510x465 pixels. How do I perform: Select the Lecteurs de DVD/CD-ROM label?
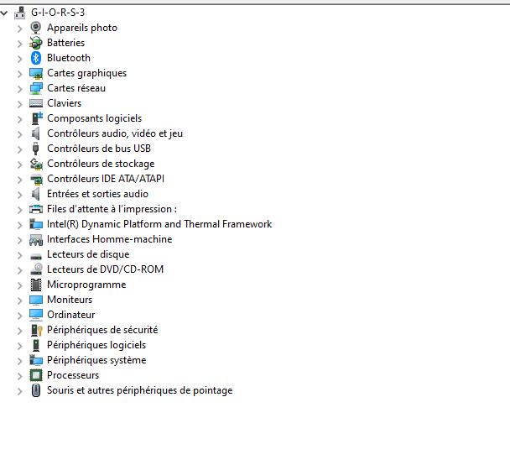[105, 269]
